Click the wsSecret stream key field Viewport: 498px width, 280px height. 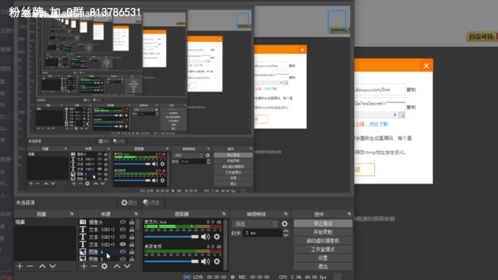point(380,103)
